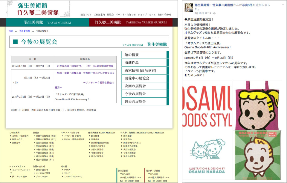Click the globe privacy icon beside post time
The width and height of the screenshot is (287, 183).
coord(215,13)
